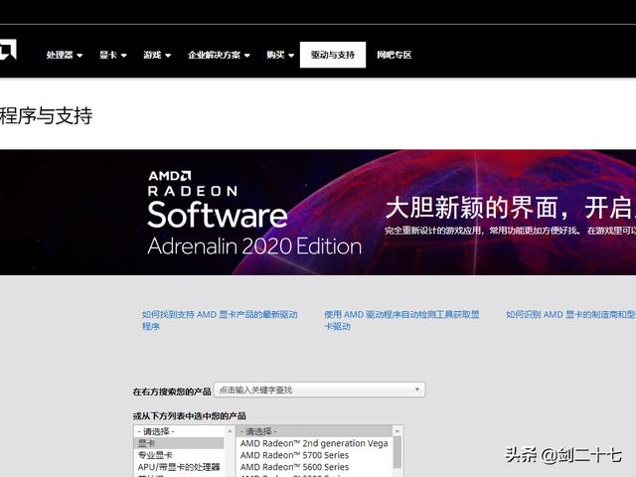Open link 如何识别 AMD 显卡的制造商和型号
This screenshot has width=636, height=477.
click(x=569, y=315)
